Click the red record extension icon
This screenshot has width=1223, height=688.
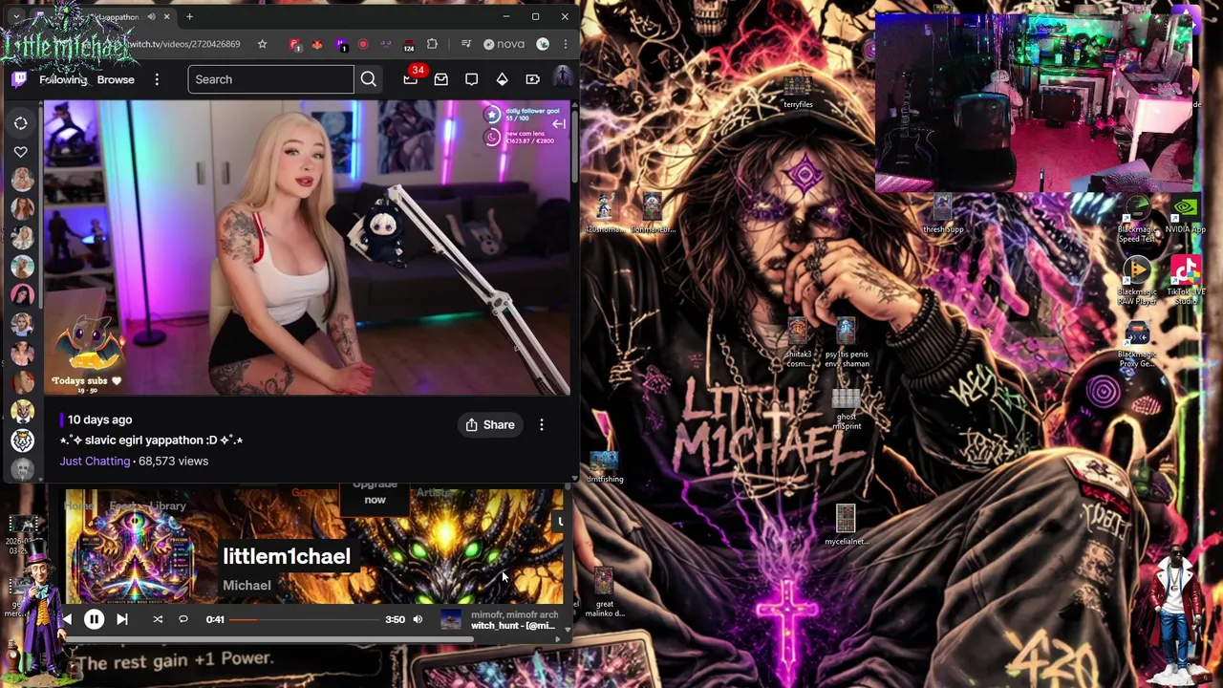click(363, 44)
